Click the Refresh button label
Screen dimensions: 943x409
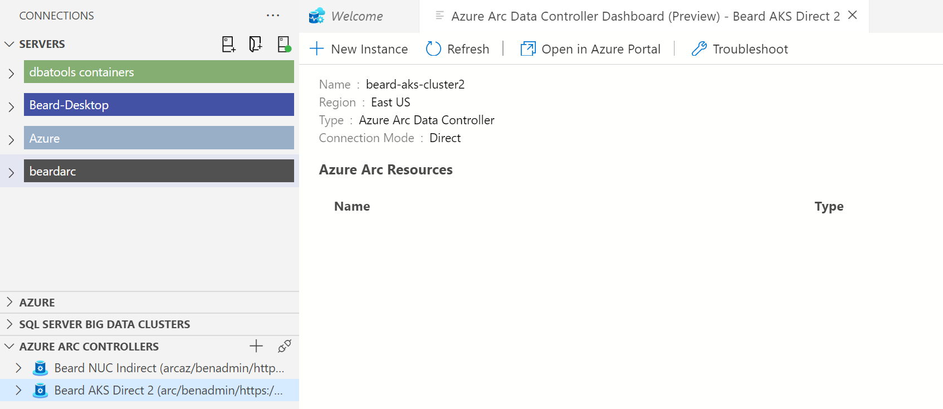point(468,49)
